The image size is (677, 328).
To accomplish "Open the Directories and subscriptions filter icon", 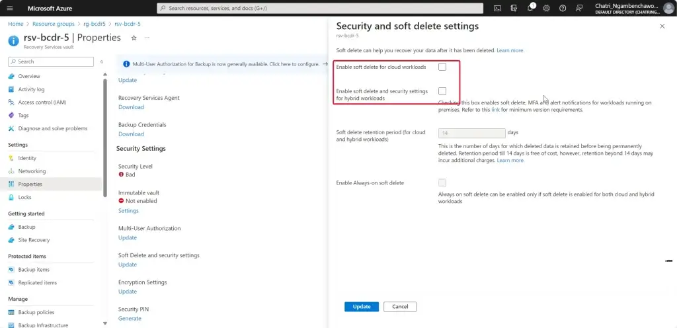I will pos(514,8).
